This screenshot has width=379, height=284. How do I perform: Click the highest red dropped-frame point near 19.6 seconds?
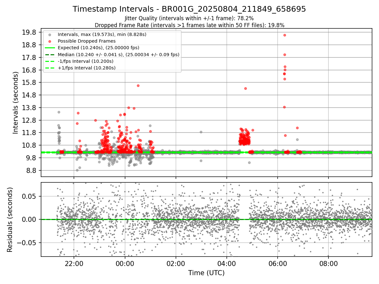(285, 35)
